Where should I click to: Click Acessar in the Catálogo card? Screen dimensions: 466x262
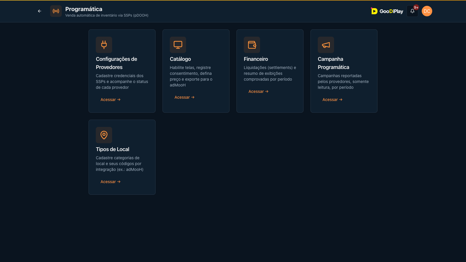click(x=184, y=97)
